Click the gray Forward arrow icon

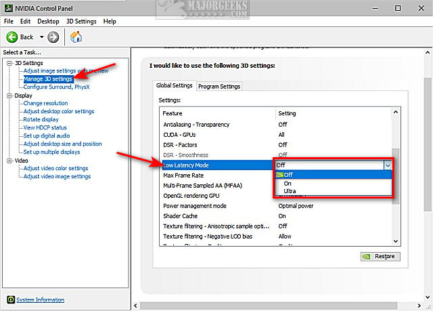pos(53,37)
